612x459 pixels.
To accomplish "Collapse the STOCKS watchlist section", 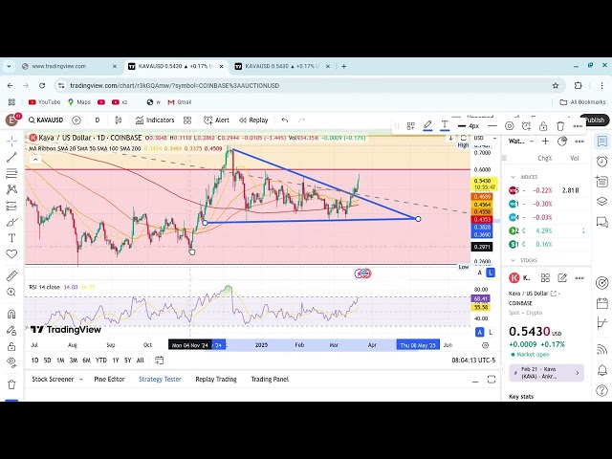I will 513,260.
